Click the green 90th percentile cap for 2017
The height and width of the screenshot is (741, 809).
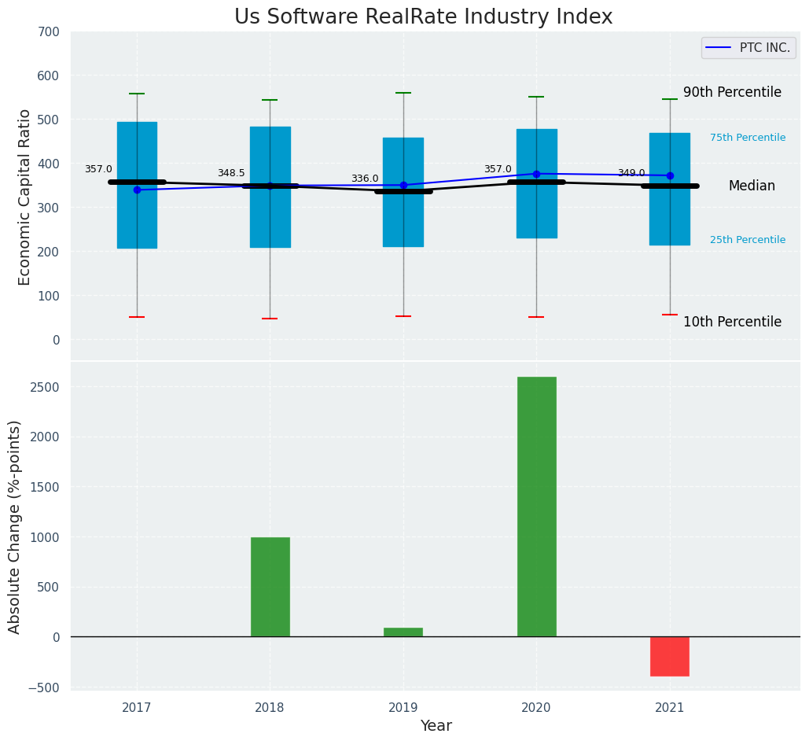point(137,94)
